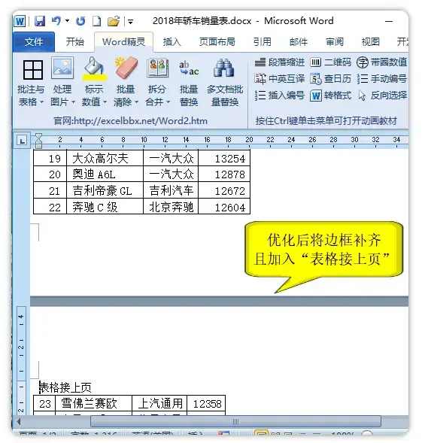Switch to the 审阅 ribbon tab

(334, 42)
